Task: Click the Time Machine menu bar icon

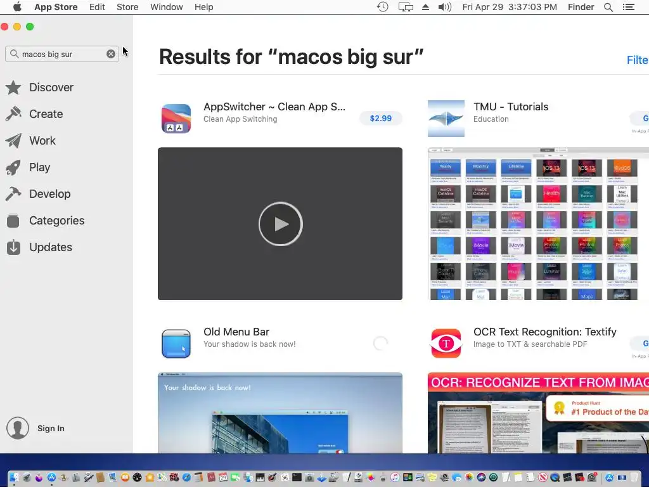Action: (x=382, y=7)
